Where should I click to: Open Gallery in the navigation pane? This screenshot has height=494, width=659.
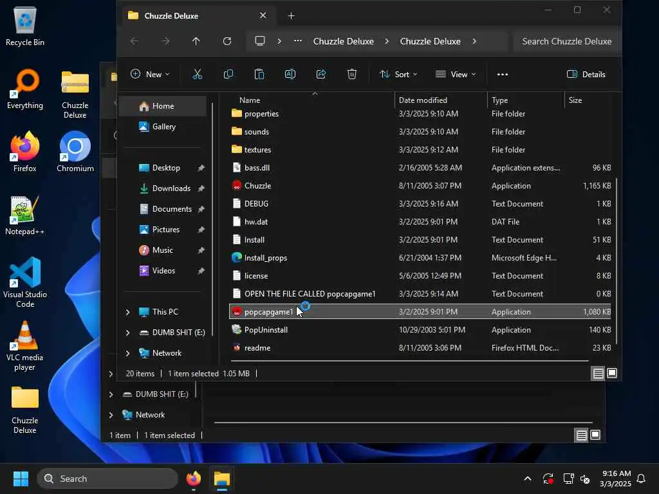(x=163, y=127)
